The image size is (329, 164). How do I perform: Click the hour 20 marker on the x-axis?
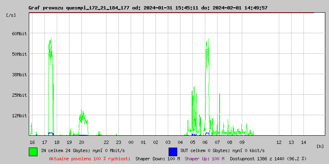click(x=81, y=142)
